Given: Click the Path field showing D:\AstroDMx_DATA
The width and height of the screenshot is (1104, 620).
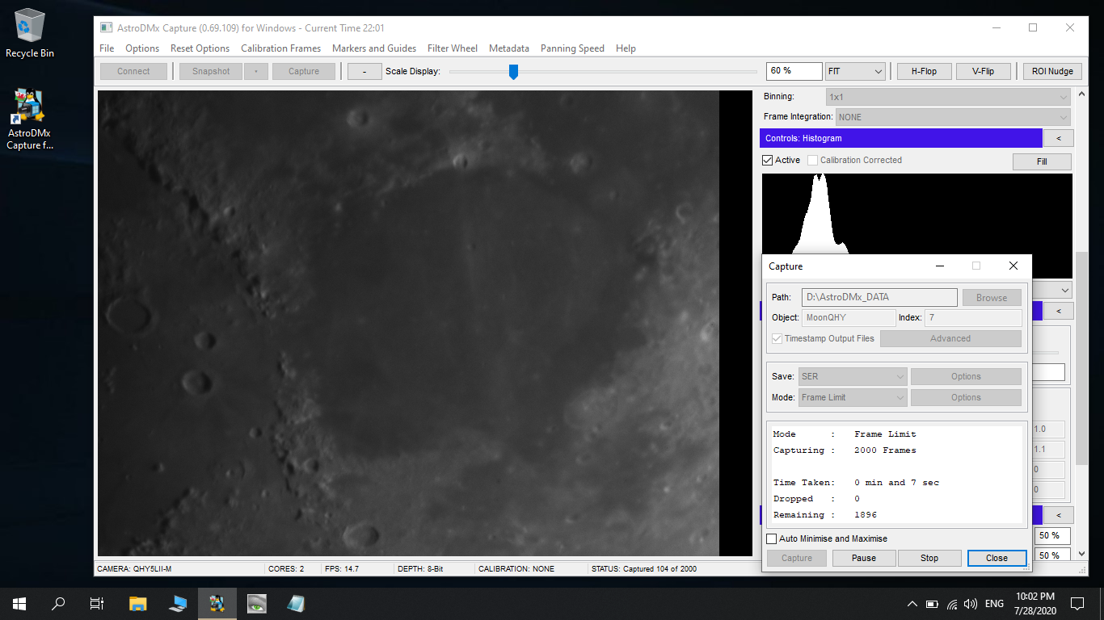Looking at the screenshot, I should pyautogui.click(x=879, y=297).
